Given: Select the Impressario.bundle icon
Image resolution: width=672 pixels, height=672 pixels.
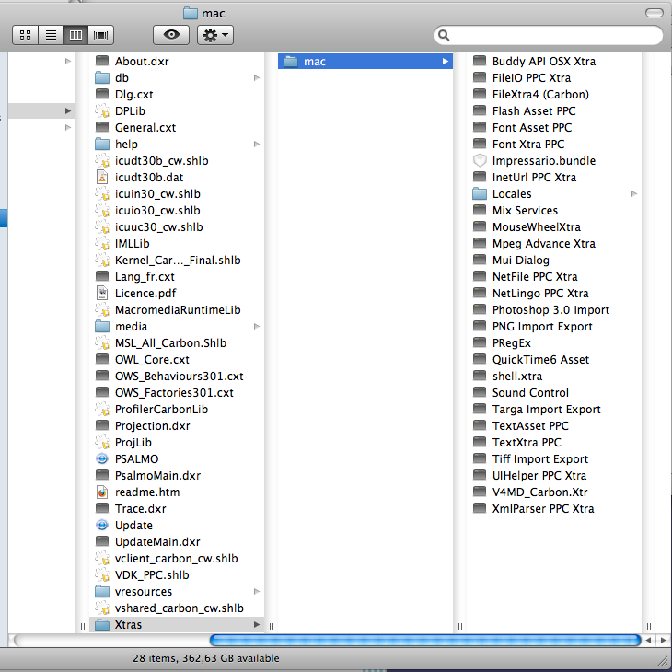Looking at the screenshot, I should [480, 161].
